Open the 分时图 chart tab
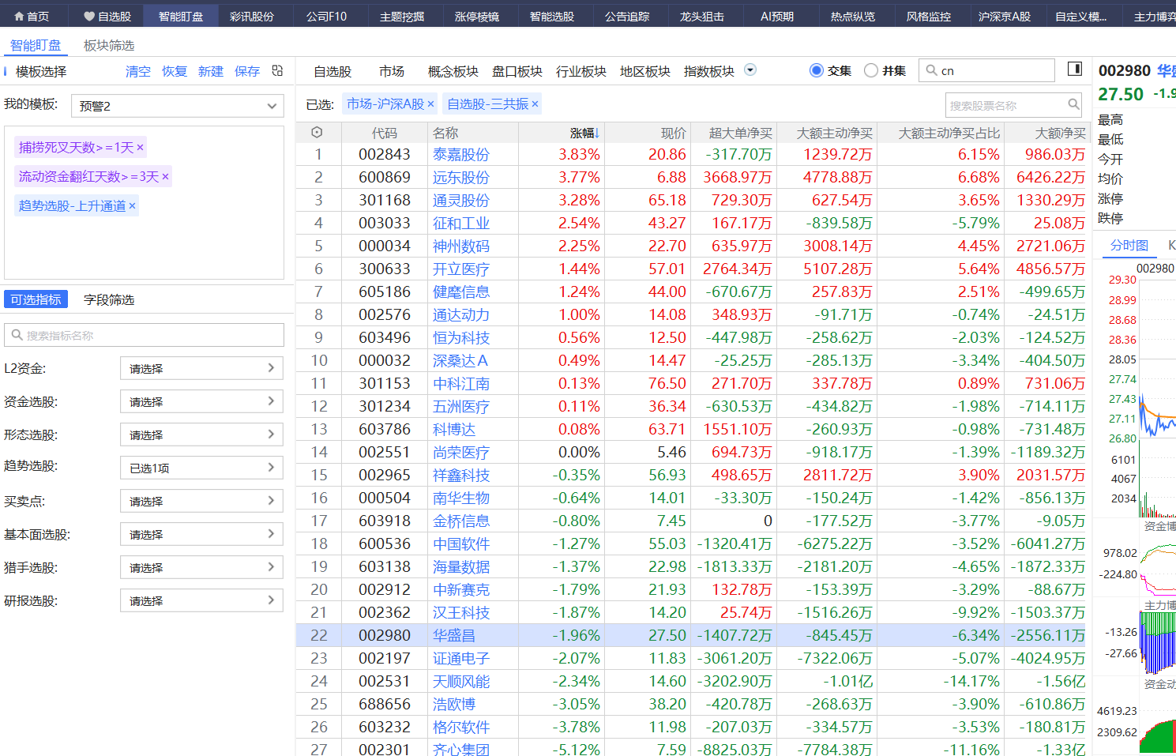This screenshot has height=756, width=1176. click(1129, 246)
